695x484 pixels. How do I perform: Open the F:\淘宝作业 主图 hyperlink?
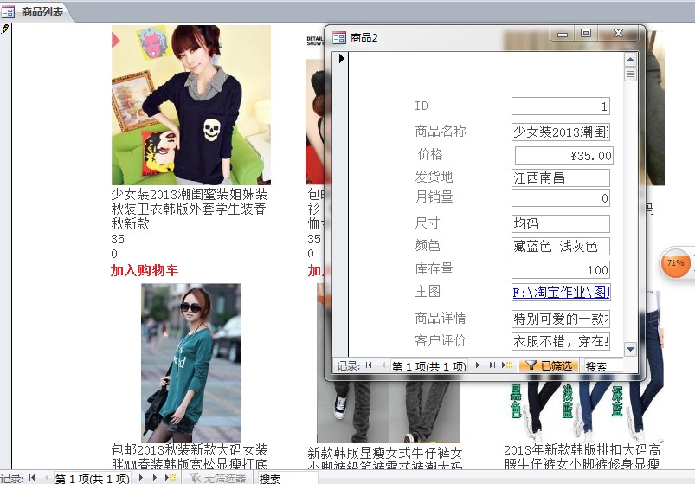click(561, 293)
